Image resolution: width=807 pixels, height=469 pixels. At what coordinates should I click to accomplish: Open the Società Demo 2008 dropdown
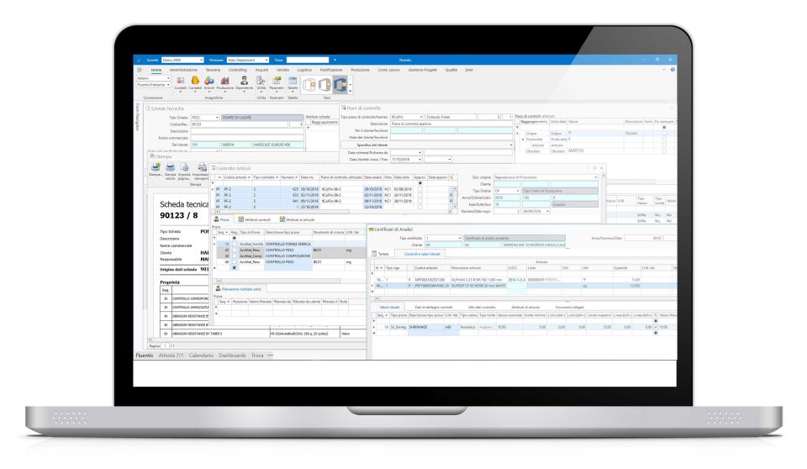182,61
